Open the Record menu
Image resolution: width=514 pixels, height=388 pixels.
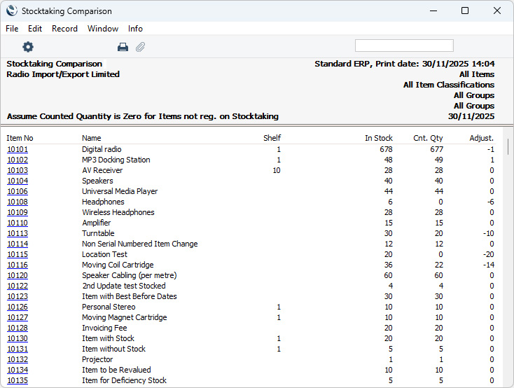(64, 29)
